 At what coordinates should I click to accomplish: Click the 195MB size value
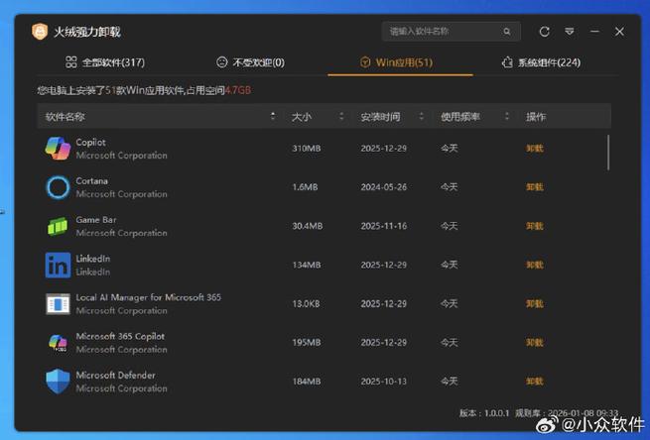pyautogui.click(x=307, y=342)
